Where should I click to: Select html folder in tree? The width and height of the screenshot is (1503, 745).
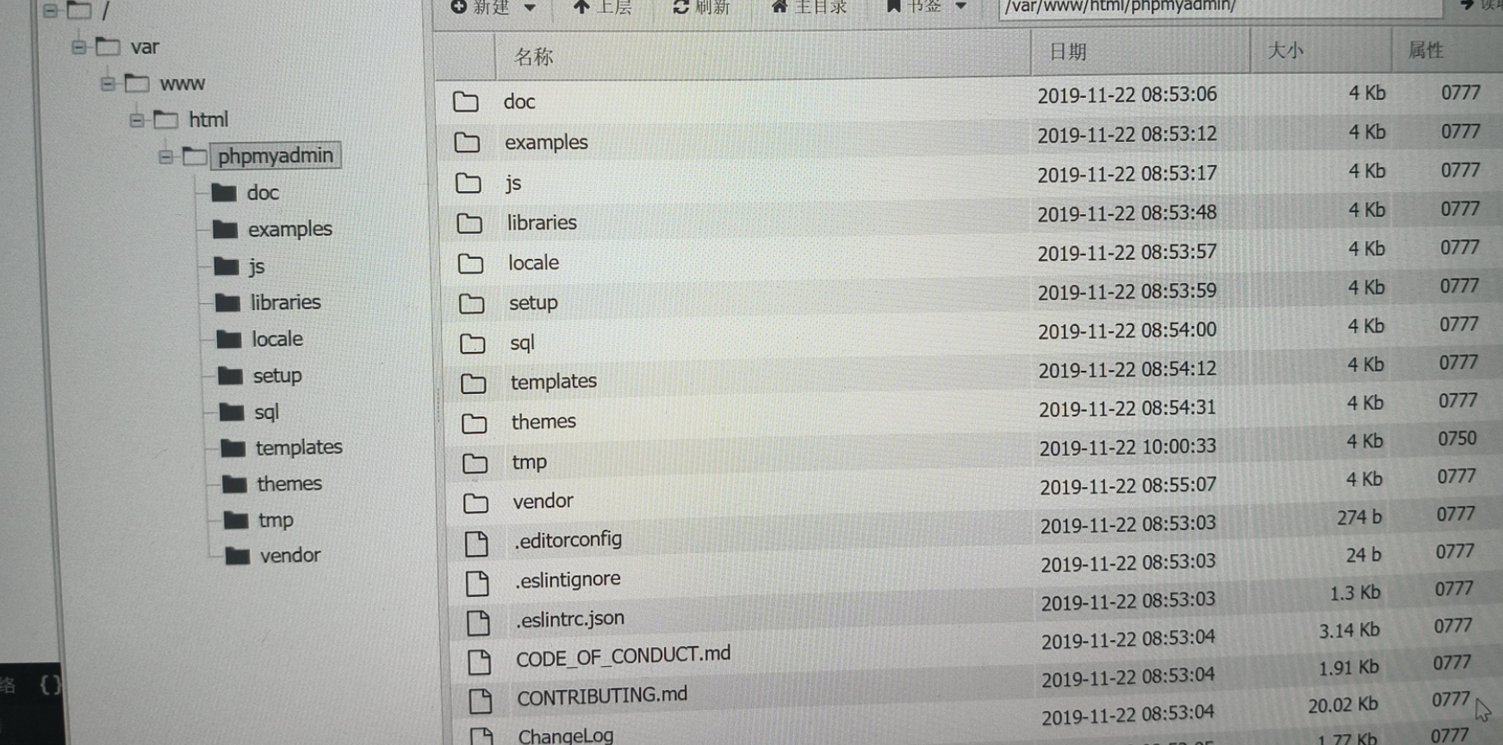208,120
